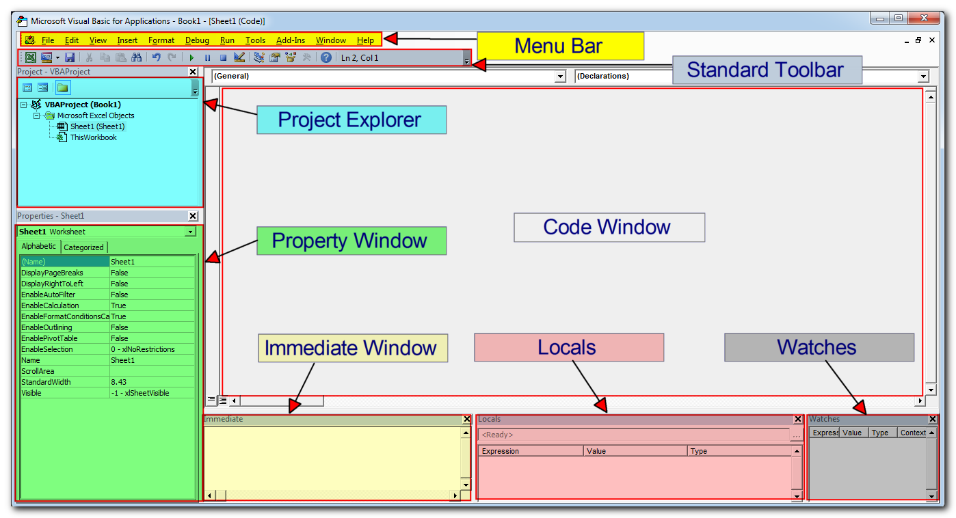Click the Locals call stack ellipsis button
Image resolution: width=956 pixels, height=518 pixels.
(x=796, y=435)
